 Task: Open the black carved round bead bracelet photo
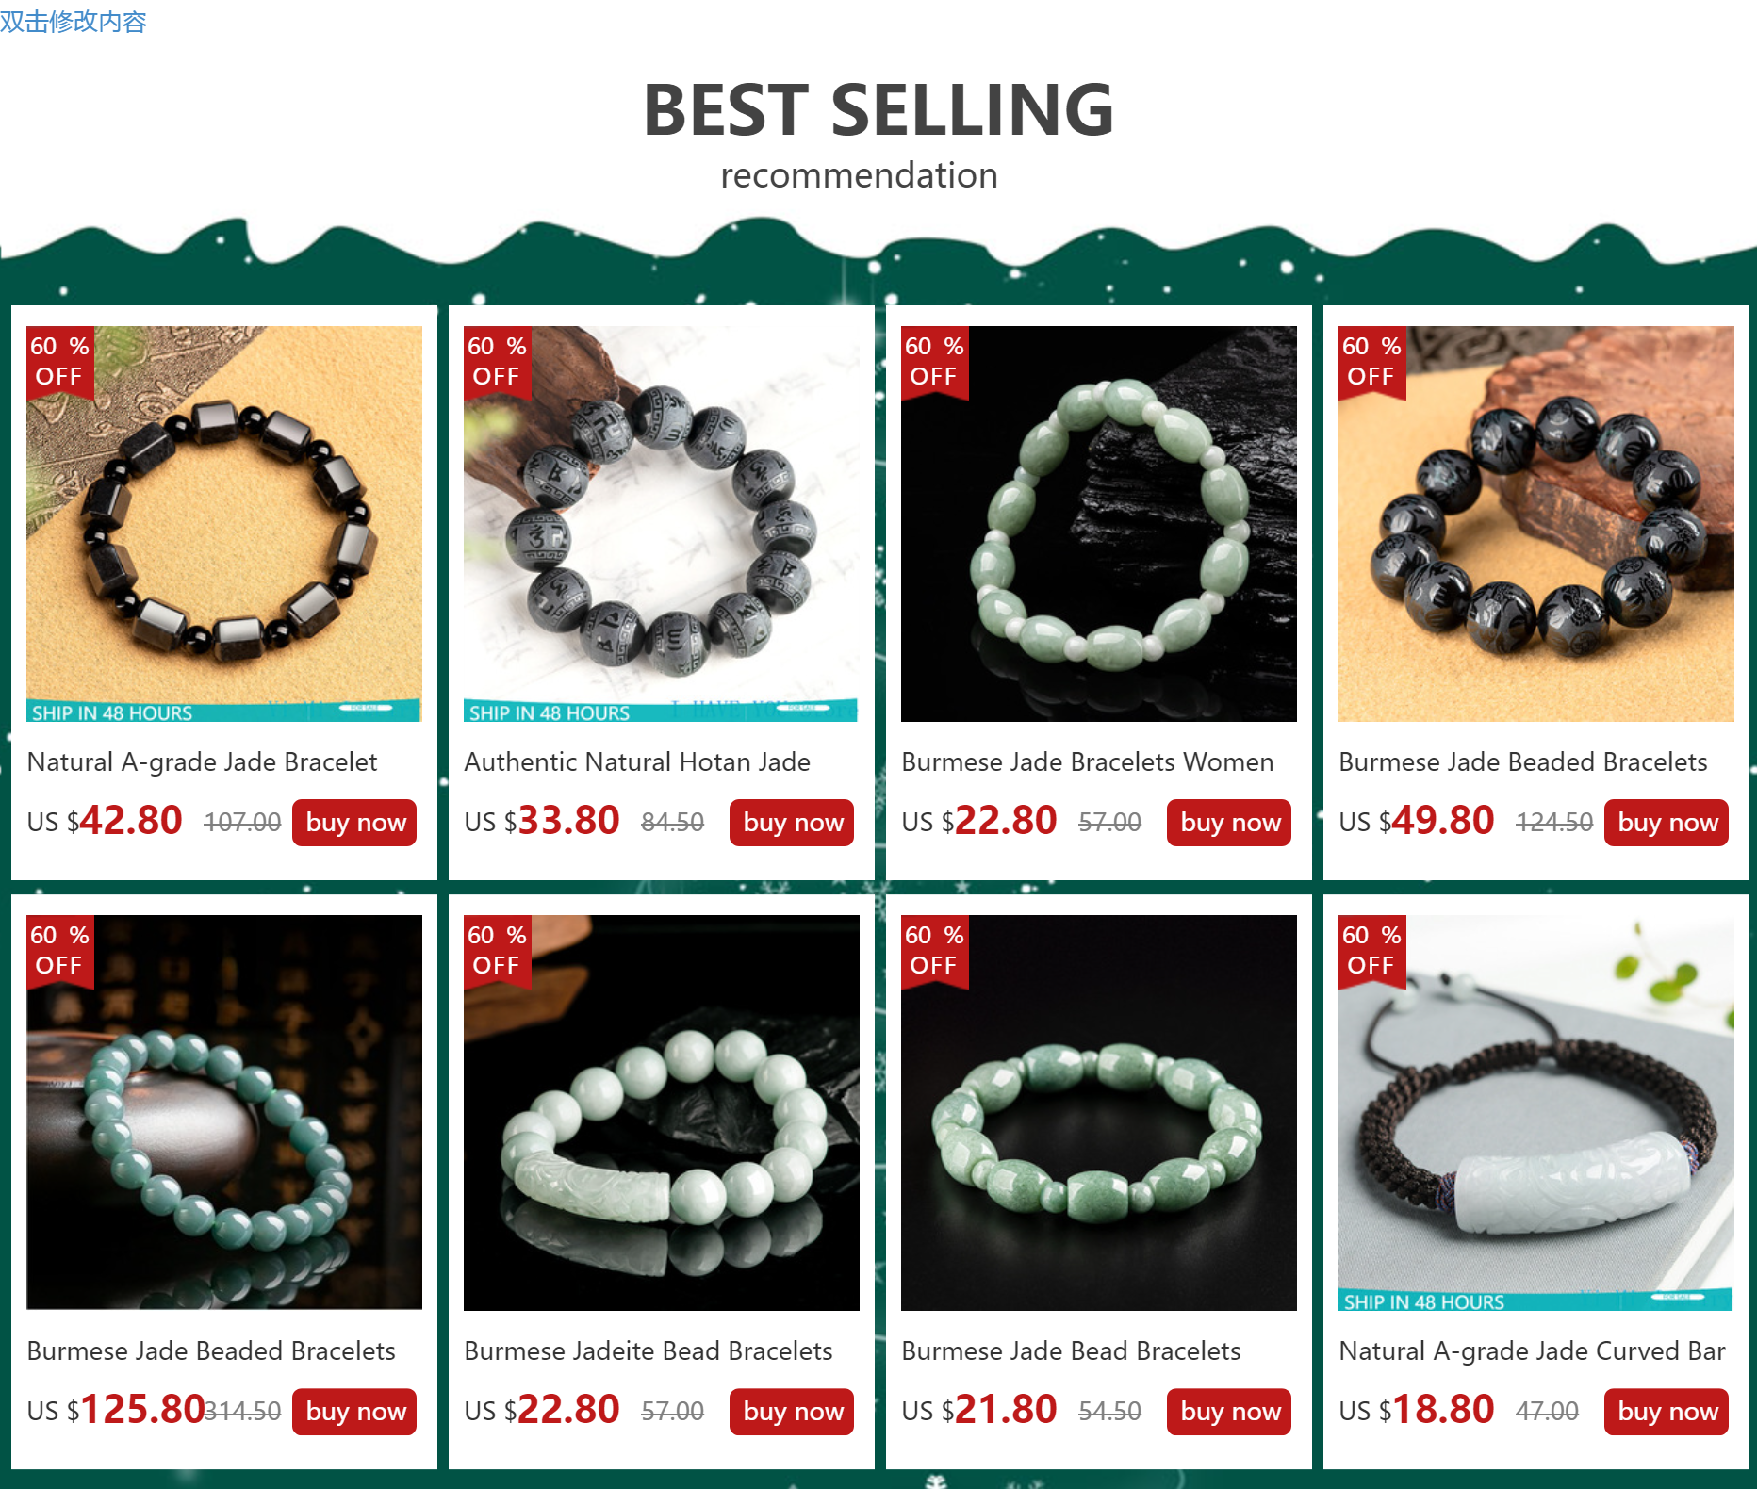(1536, 524)
